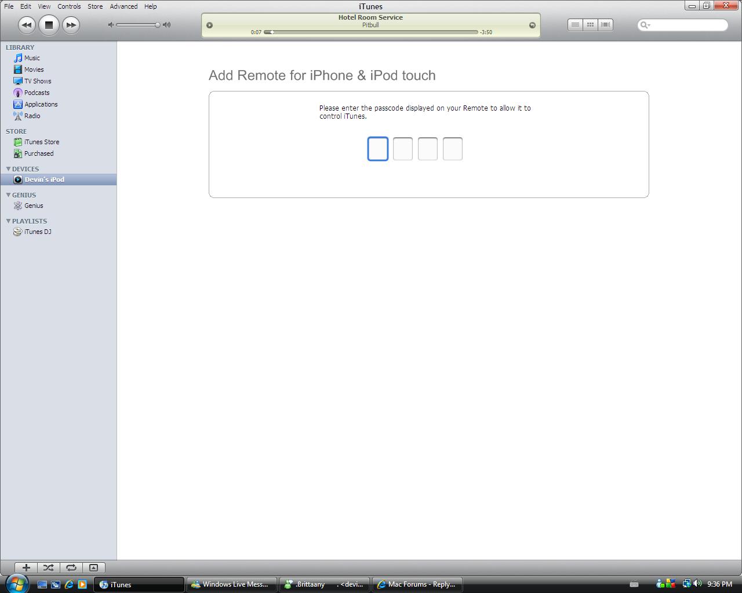Open the View menu
742x593 pixels.
point(44,6)
